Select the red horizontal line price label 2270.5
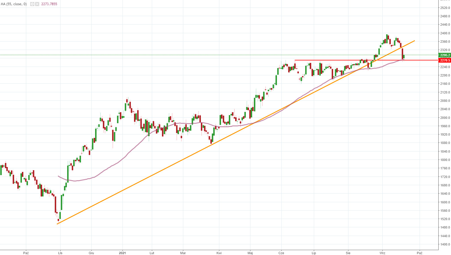451x255 pixels. [x=445, y=60]
